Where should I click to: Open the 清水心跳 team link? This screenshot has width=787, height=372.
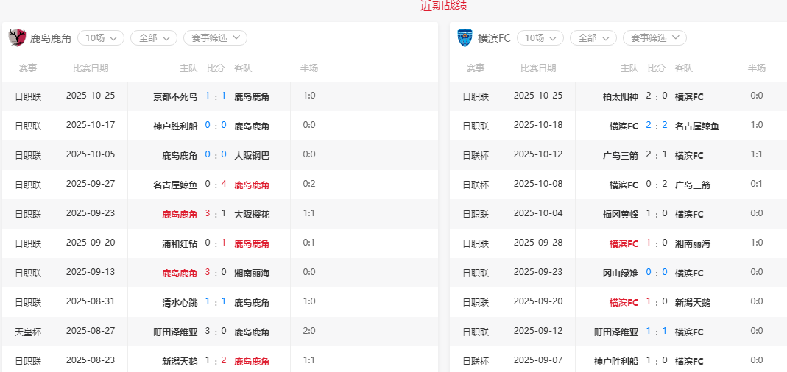[x=180, y=302]
